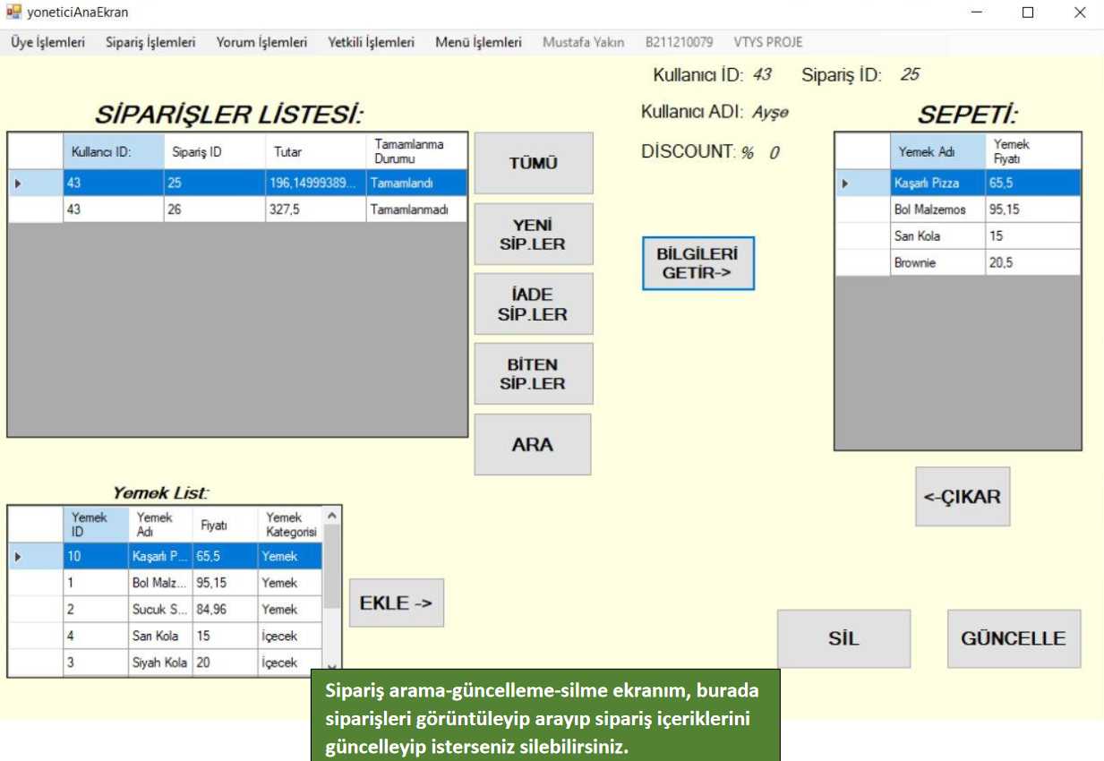
Task: Delete the order with SİL button
Action: coord(843,638)
